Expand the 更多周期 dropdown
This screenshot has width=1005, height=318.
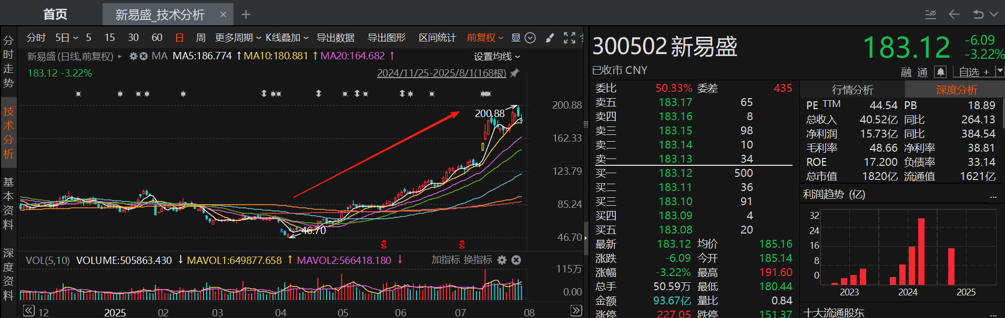tap(238, 38)
